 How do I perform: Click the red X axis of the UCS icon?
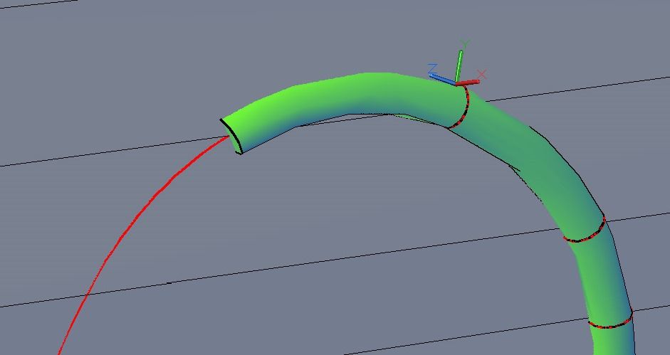click(469, 82)
